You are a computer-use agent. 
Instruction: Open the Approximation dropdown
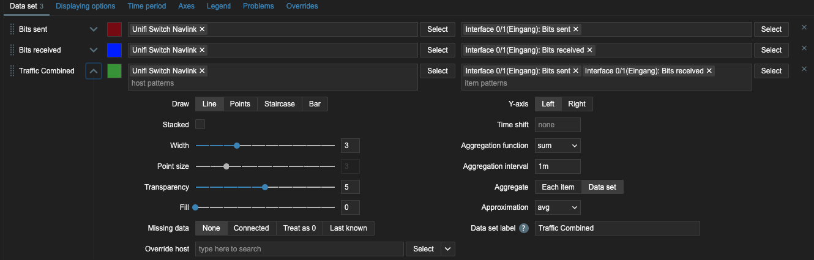click(x=558, y=207)
